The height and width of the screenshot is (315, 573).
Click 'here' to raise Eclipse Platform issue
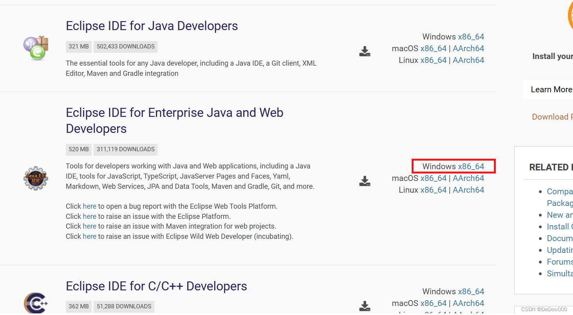click(89, 216)
